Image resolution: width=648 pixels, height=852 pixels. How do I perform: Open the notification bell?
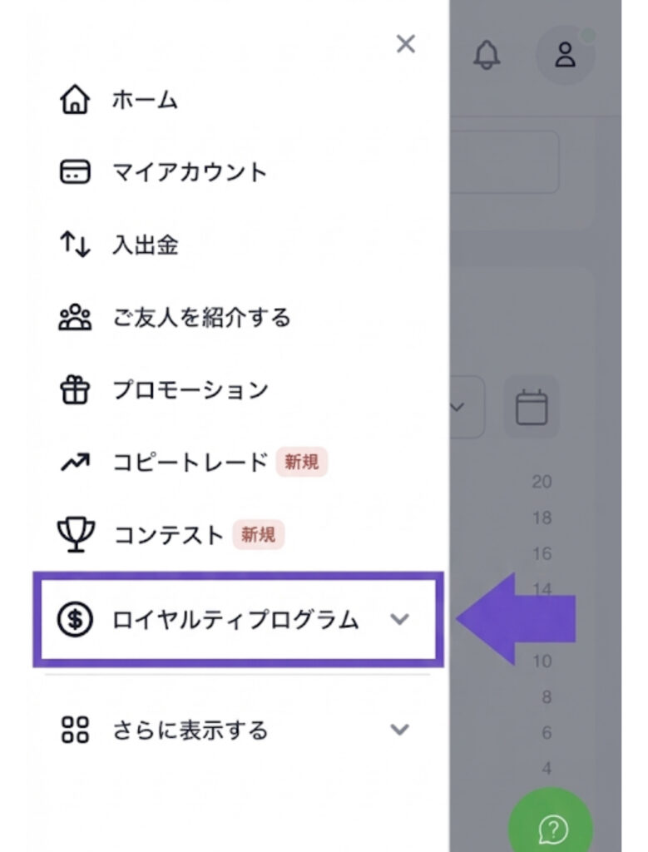(x=487, y=55)
